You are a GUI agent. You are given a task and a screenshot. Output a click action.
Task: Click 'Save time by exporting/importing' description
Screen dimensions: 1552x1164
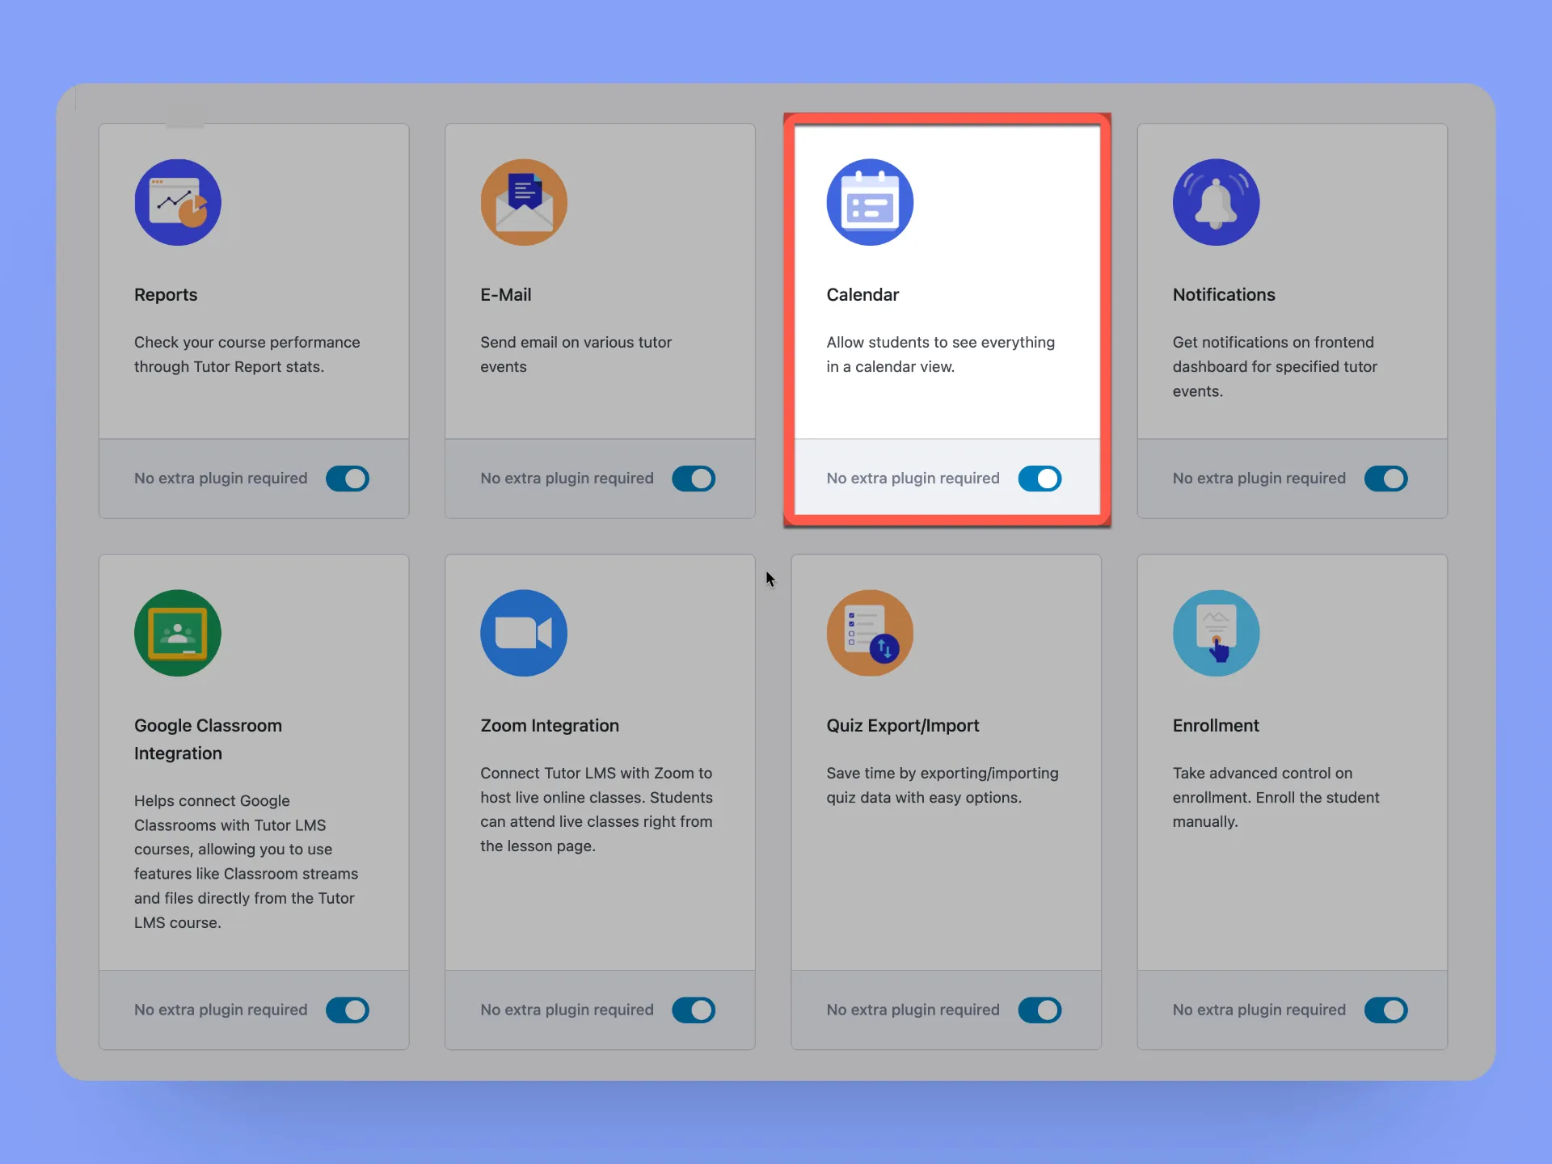(x=943, y=785)
